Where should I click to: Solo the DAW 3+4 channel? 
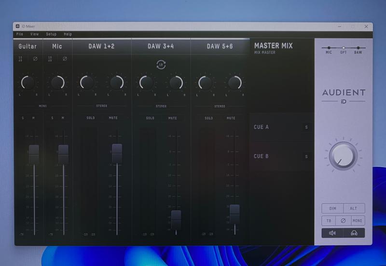click(150, 118)
